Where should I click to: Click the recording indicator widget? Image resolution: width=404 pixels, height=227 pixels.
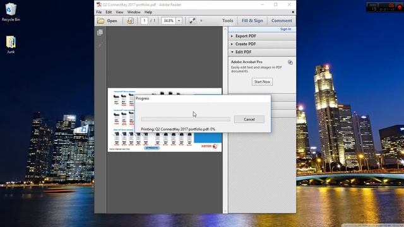coord(384,7)
